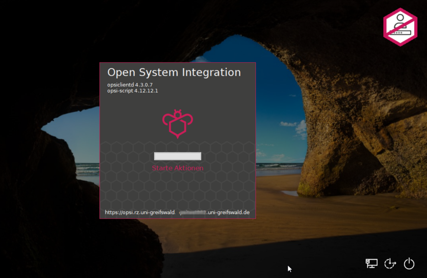Click the "Open System Integration" title
Viewport: 427px width, 278px height.
pos(174,72)
